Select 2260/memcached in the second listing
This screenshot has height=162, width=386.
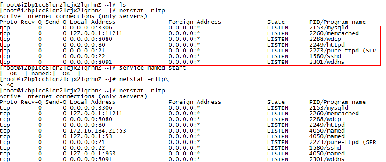tap(334, 114)
